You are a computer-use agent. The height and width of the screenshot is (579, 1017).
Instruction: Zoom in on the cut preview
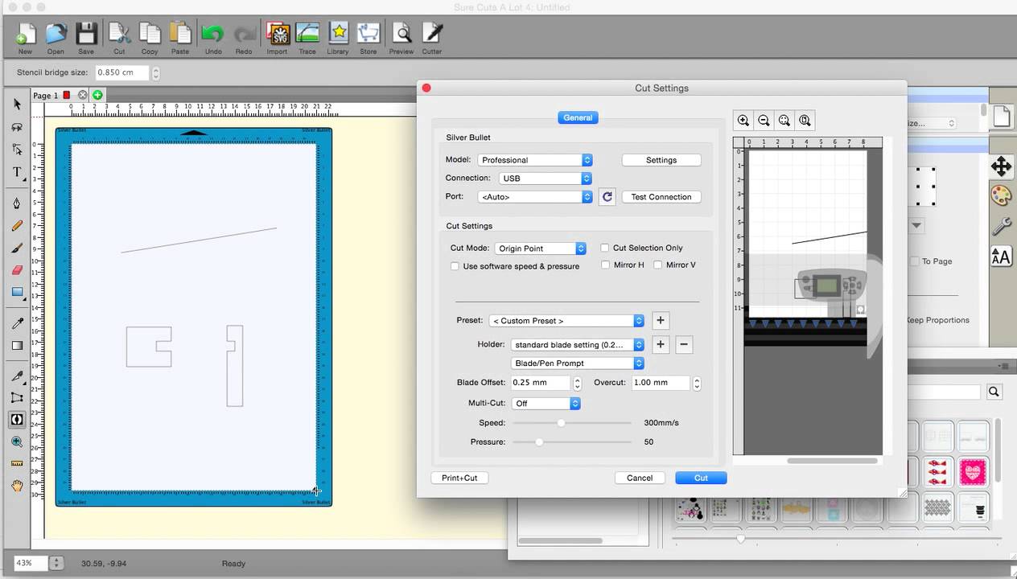tap(743, 121)
